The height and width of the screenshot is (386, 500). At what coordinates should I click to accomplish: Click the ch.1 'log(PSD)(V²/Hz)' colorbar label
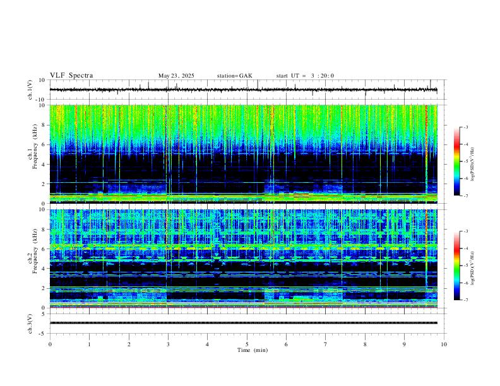pyautogui.click(x=473, y=164)
